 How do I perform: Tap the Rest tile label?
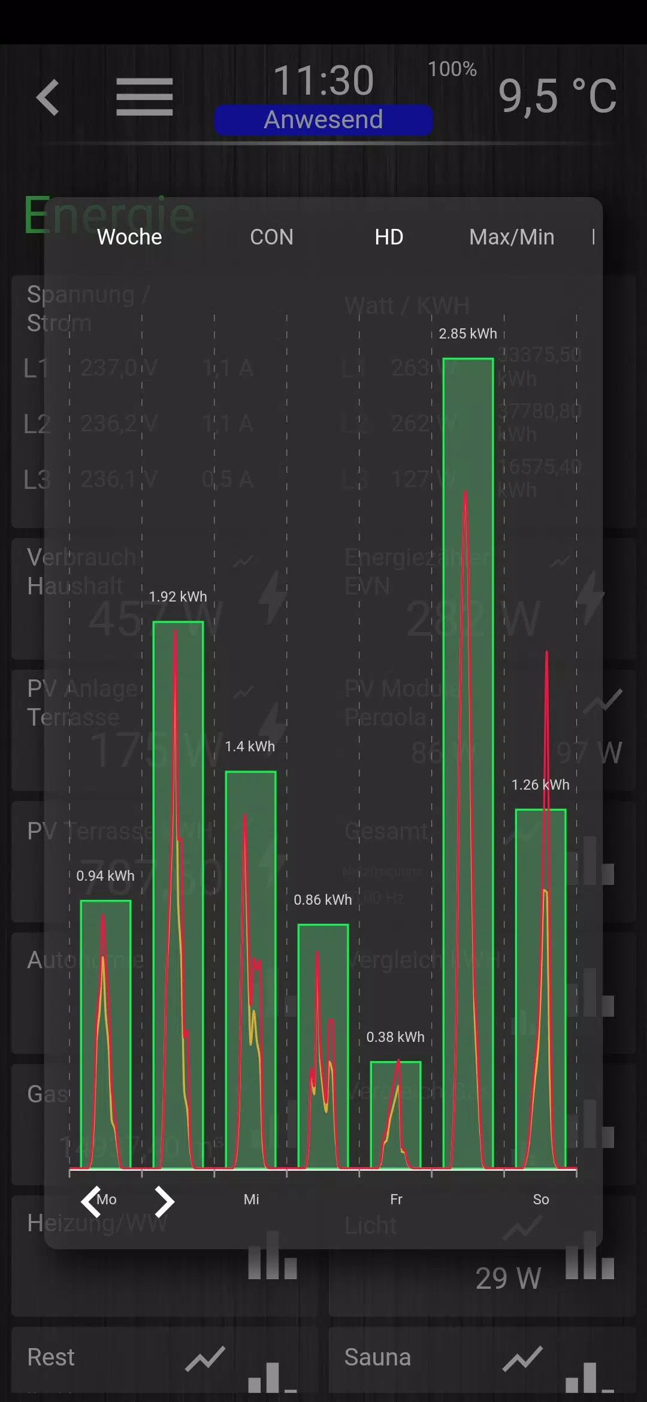[x=51, y=1357]
